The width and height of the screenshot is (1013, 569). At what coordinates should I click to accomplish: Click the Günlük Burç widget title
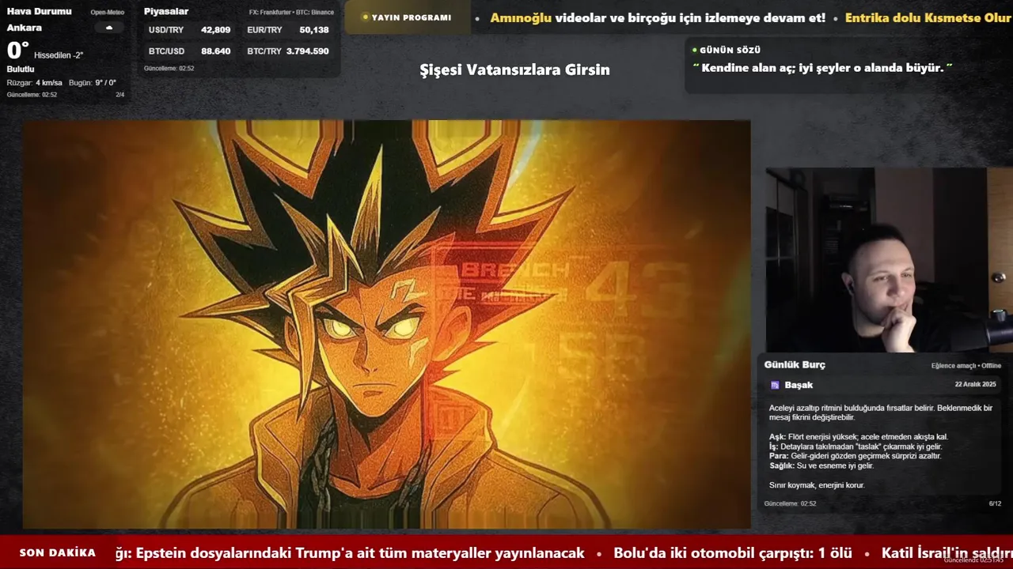(x=795, y=364)
